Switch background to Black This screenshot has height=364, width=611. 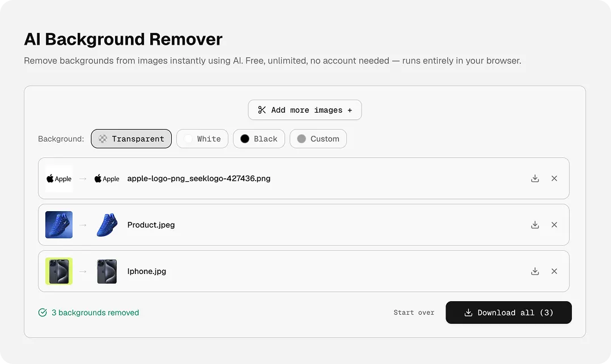pos(258,139)
